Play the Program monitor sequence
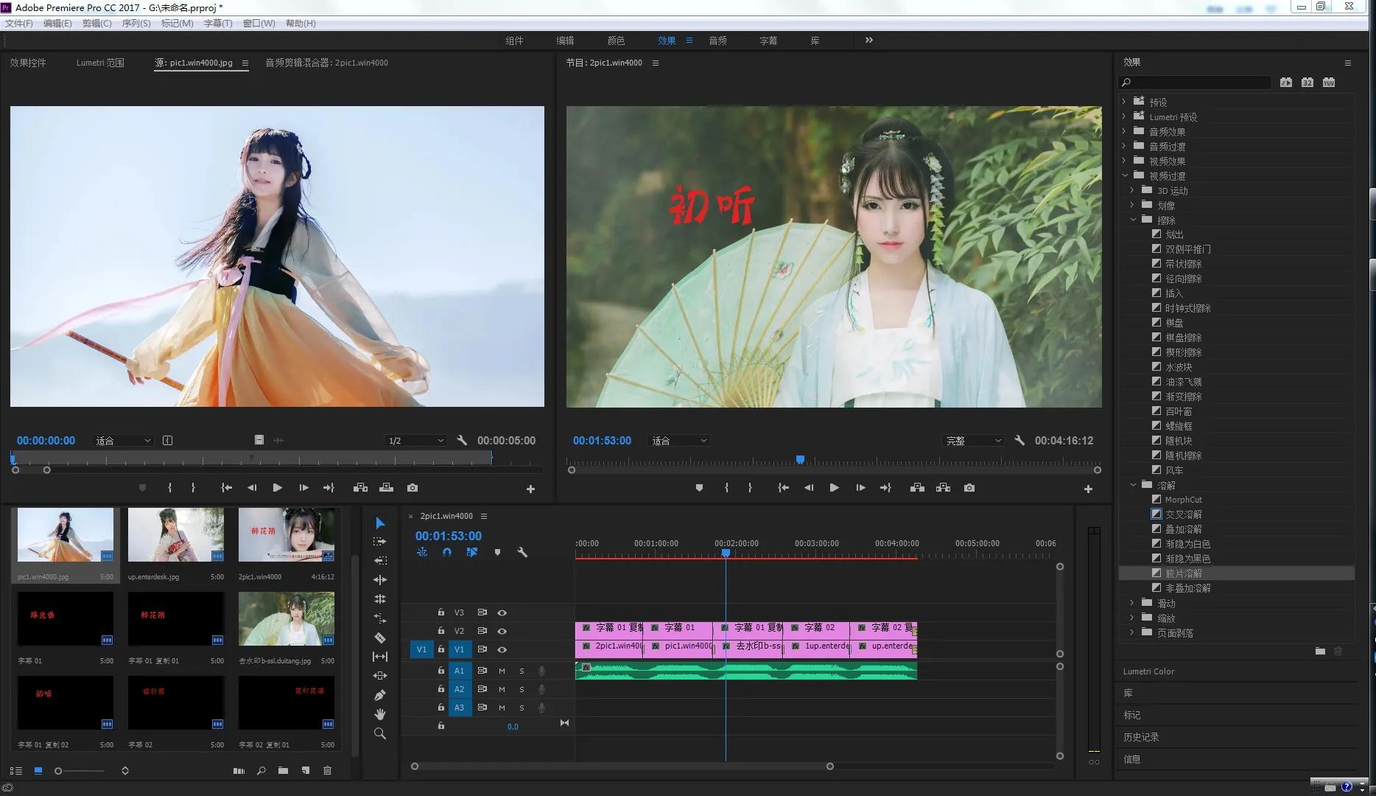The height and width of the screenshot is (796, 1376). click(834, 488)
